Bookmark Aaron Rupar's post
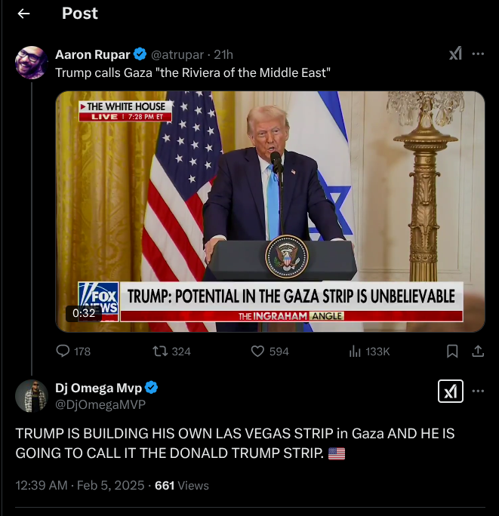Viewport: 499px width, 516px height. 452,351
